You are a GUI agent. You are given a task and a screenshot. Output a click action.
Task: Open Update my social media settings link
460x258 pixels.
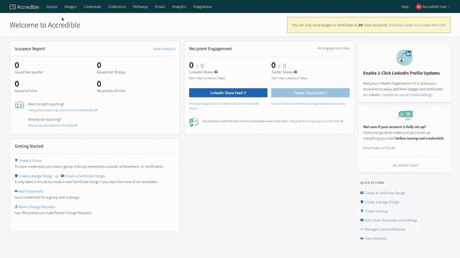(x=407, y=95)
